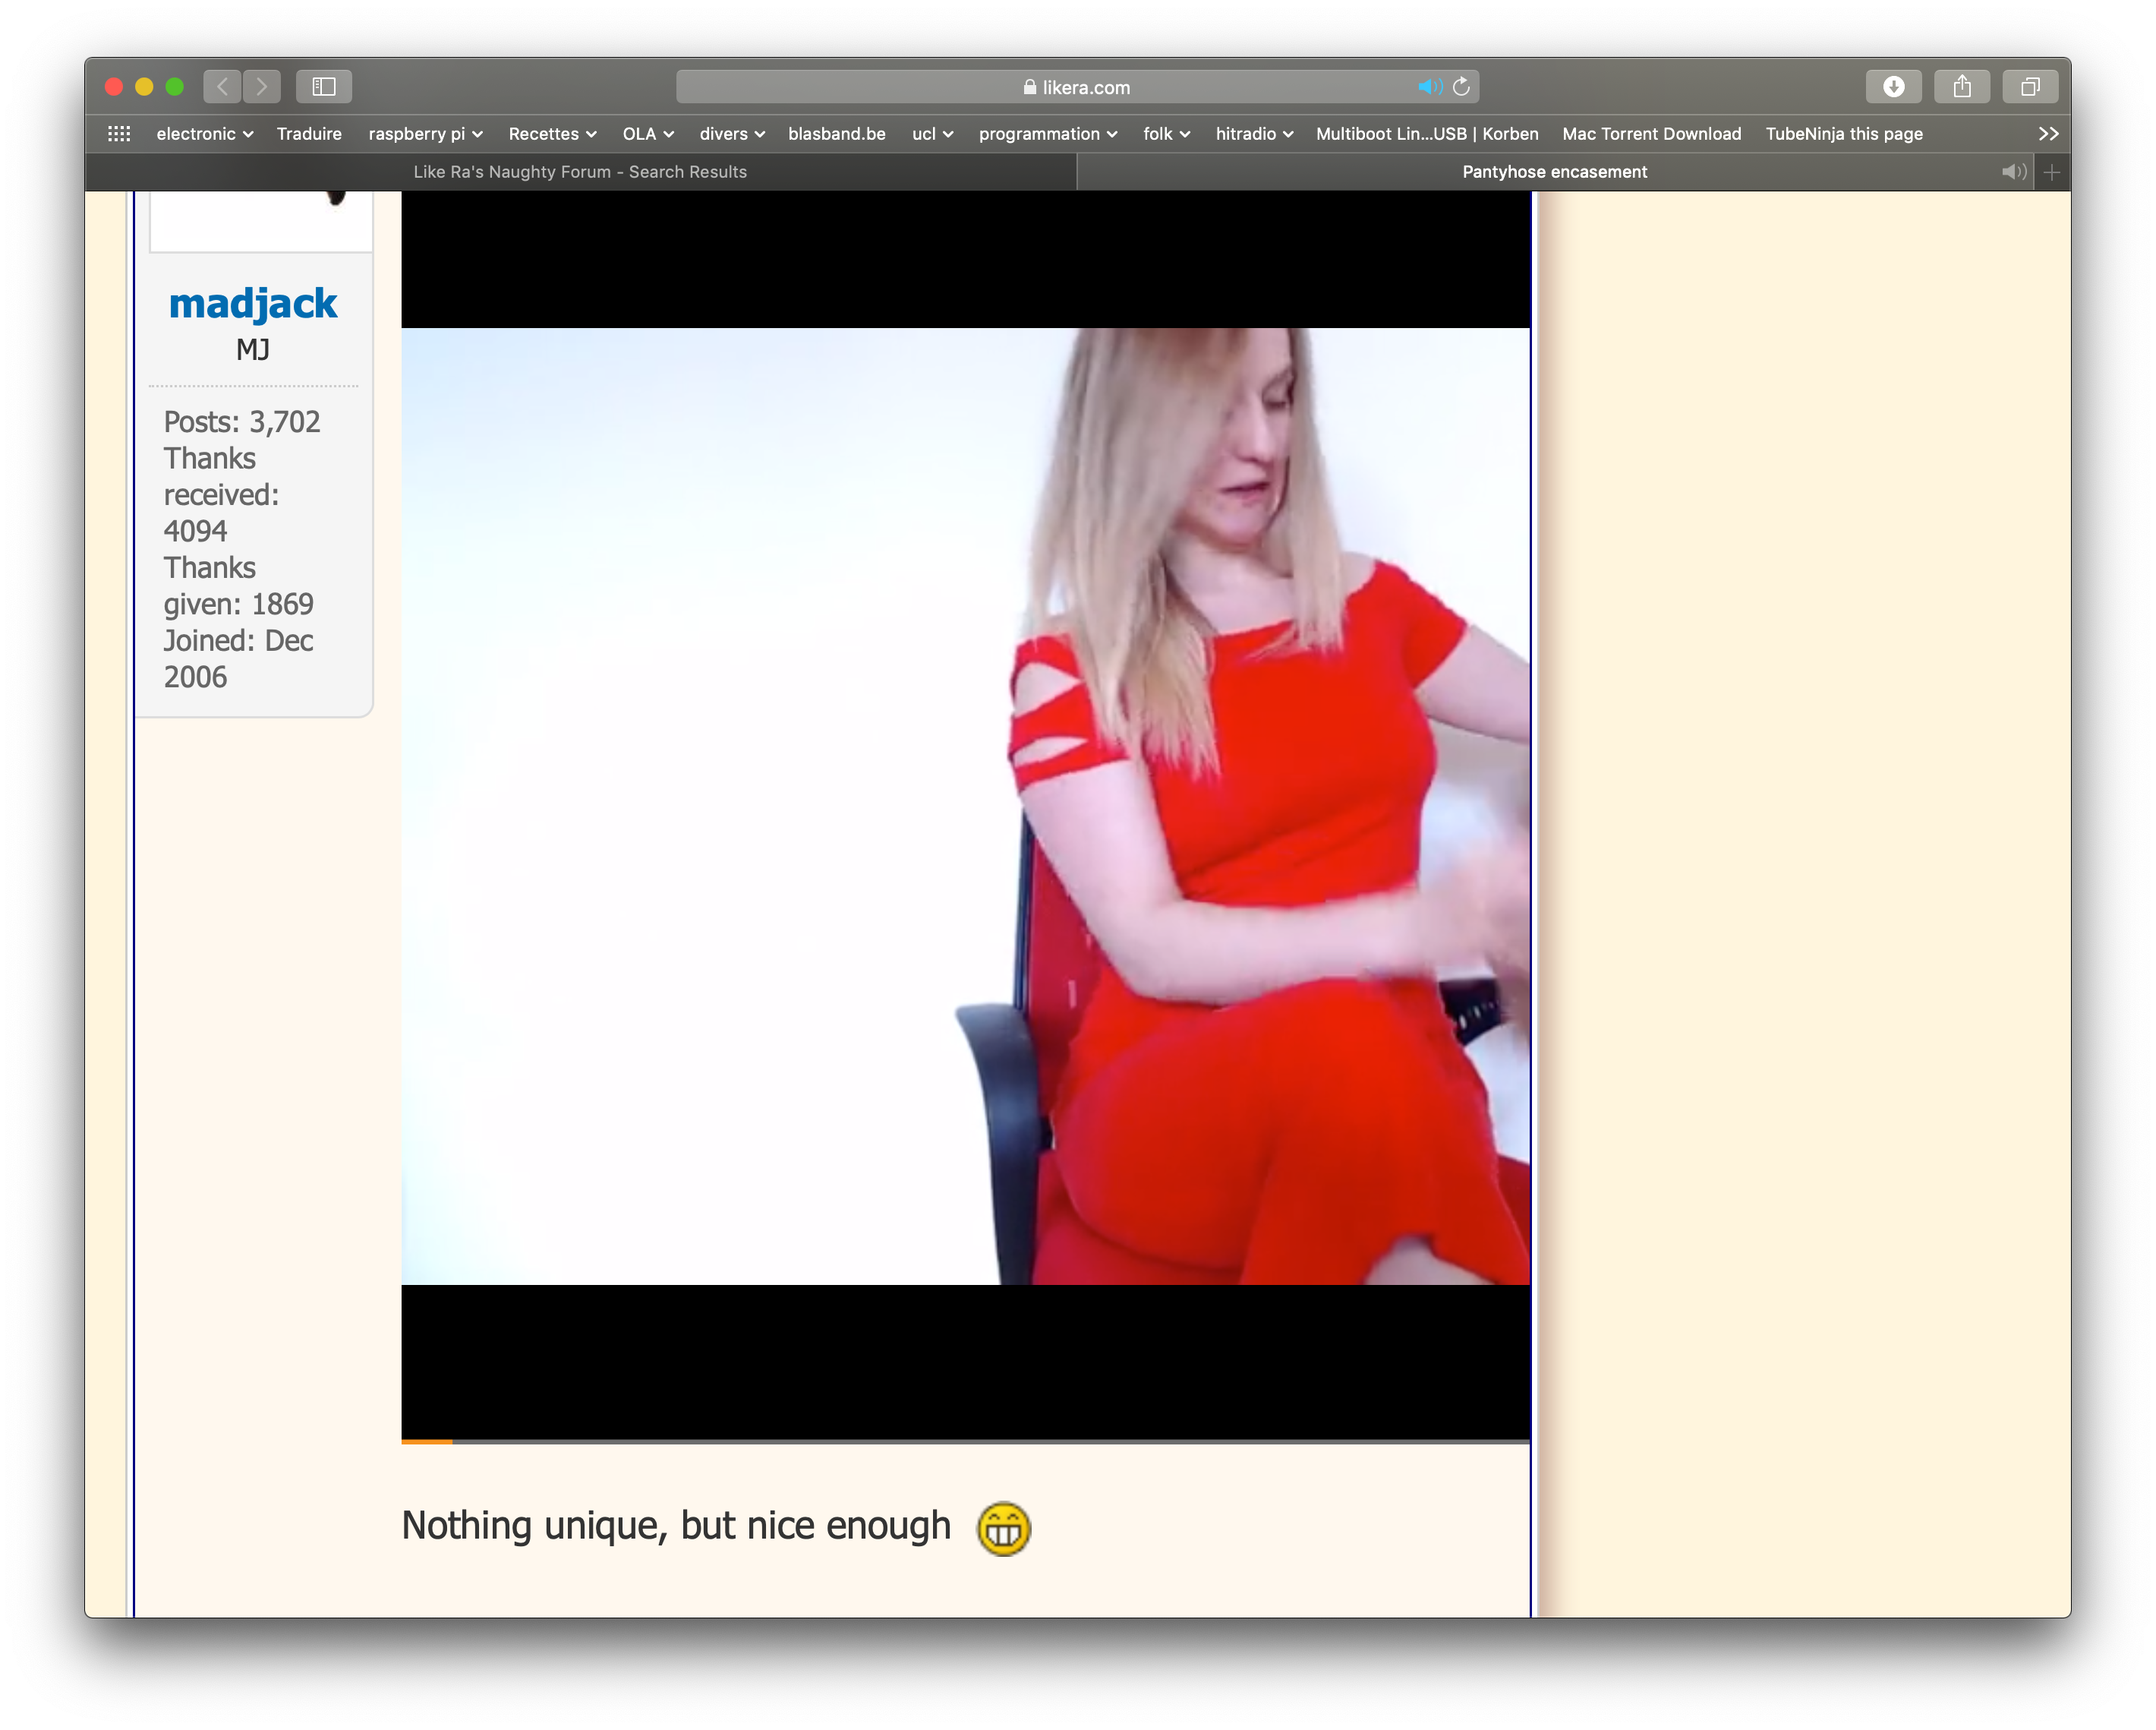Image resolution: width=2156 pixels, height=1730 pixels.
Task: Expand the raspberry pi bookmarks folder
Action: [425, 134]
